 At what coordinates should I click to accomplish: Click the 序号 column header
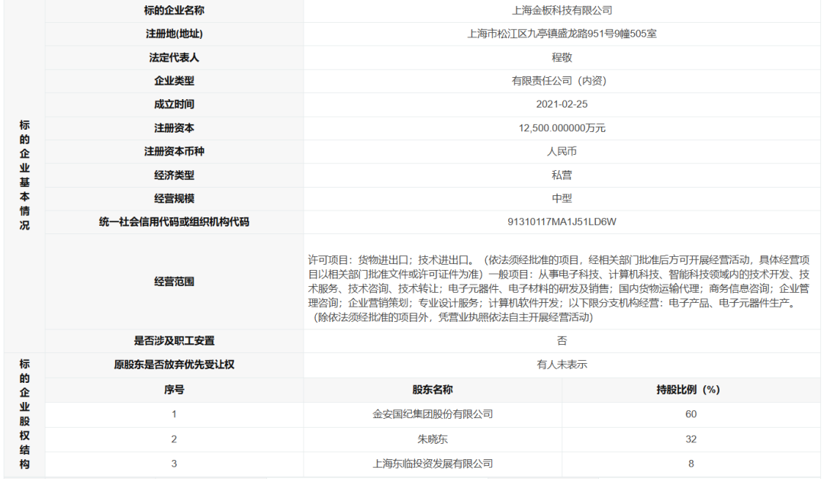(x=174, y=390)
